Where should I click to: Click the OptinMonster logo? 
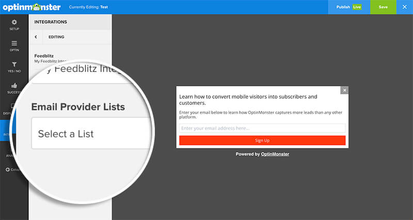pyautogui.click(x=31, y=7)
